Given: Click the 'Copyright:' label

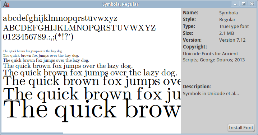Looking at the screenshot, I should [195, 47].
